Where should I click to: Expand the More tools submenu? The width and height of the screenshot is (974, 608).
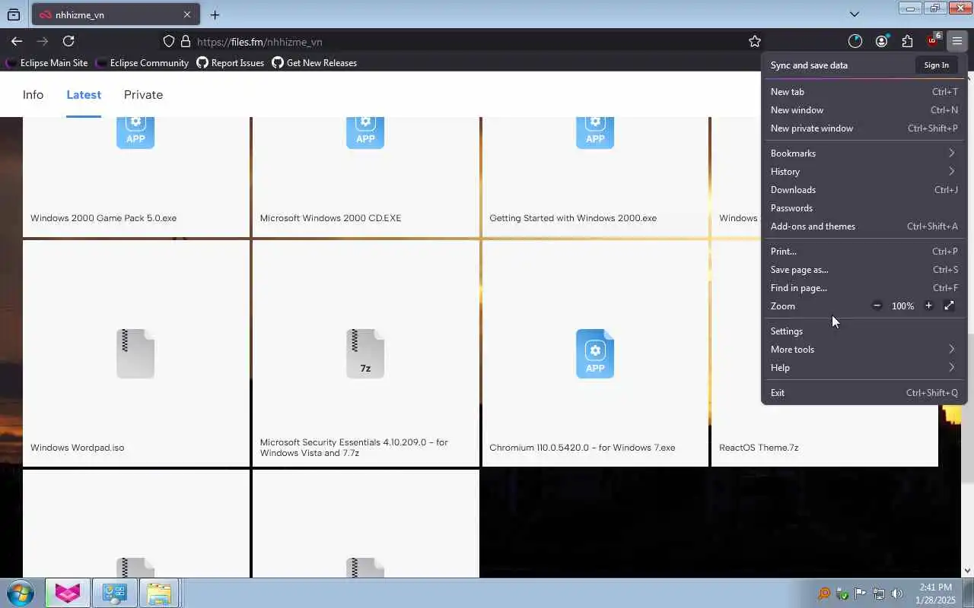pyautogui.click(x=864, y=349)
